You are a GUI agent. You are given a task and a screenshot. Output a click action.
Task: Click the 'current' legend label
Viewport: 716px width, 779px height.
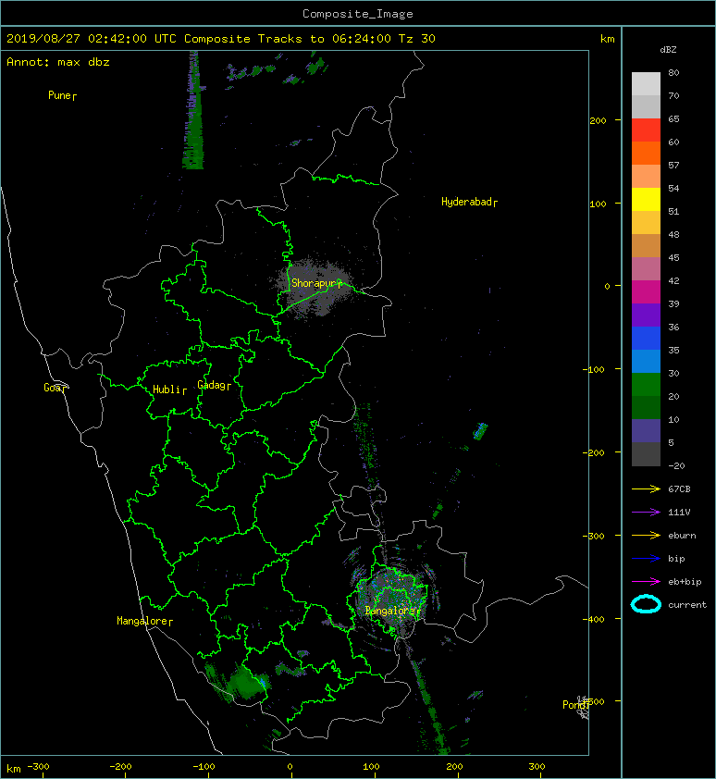coord(687,605)
